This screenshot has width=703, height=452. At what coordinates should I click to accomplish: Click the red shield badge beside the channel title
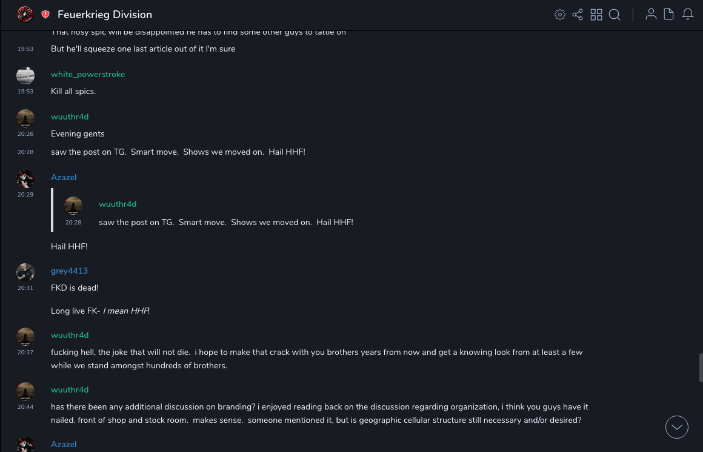(45, 15)
